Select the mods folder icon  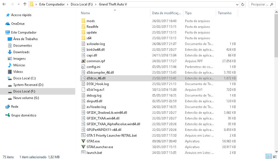coord(83,21)
